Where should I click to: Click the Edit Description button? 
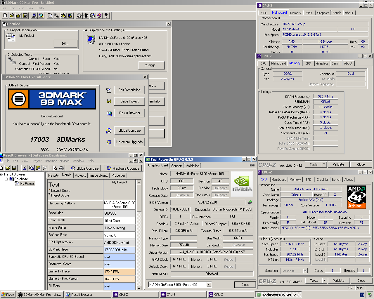click(x=129, y=90)
